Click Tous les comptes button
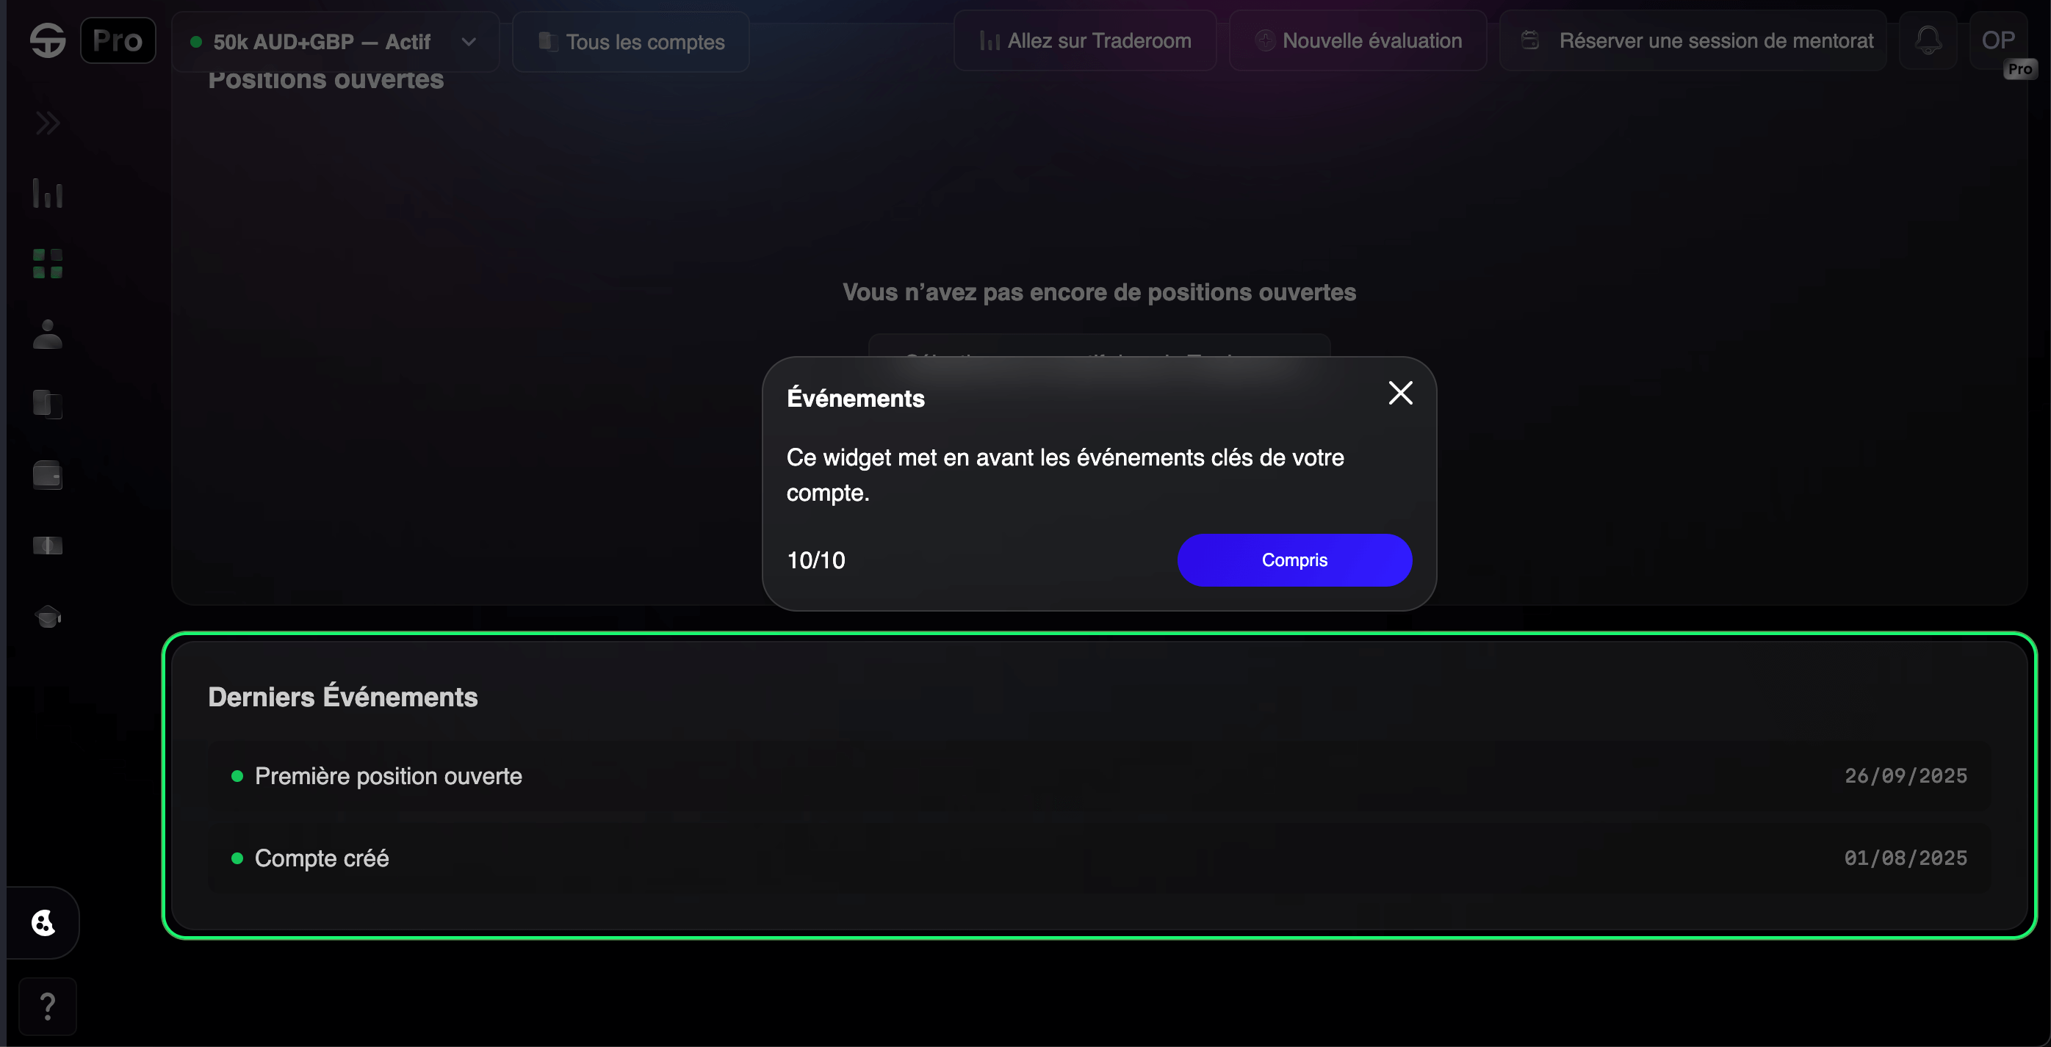Image resolution: width=2051 pixels, height=1047 pixels. (x=630, y=41)
